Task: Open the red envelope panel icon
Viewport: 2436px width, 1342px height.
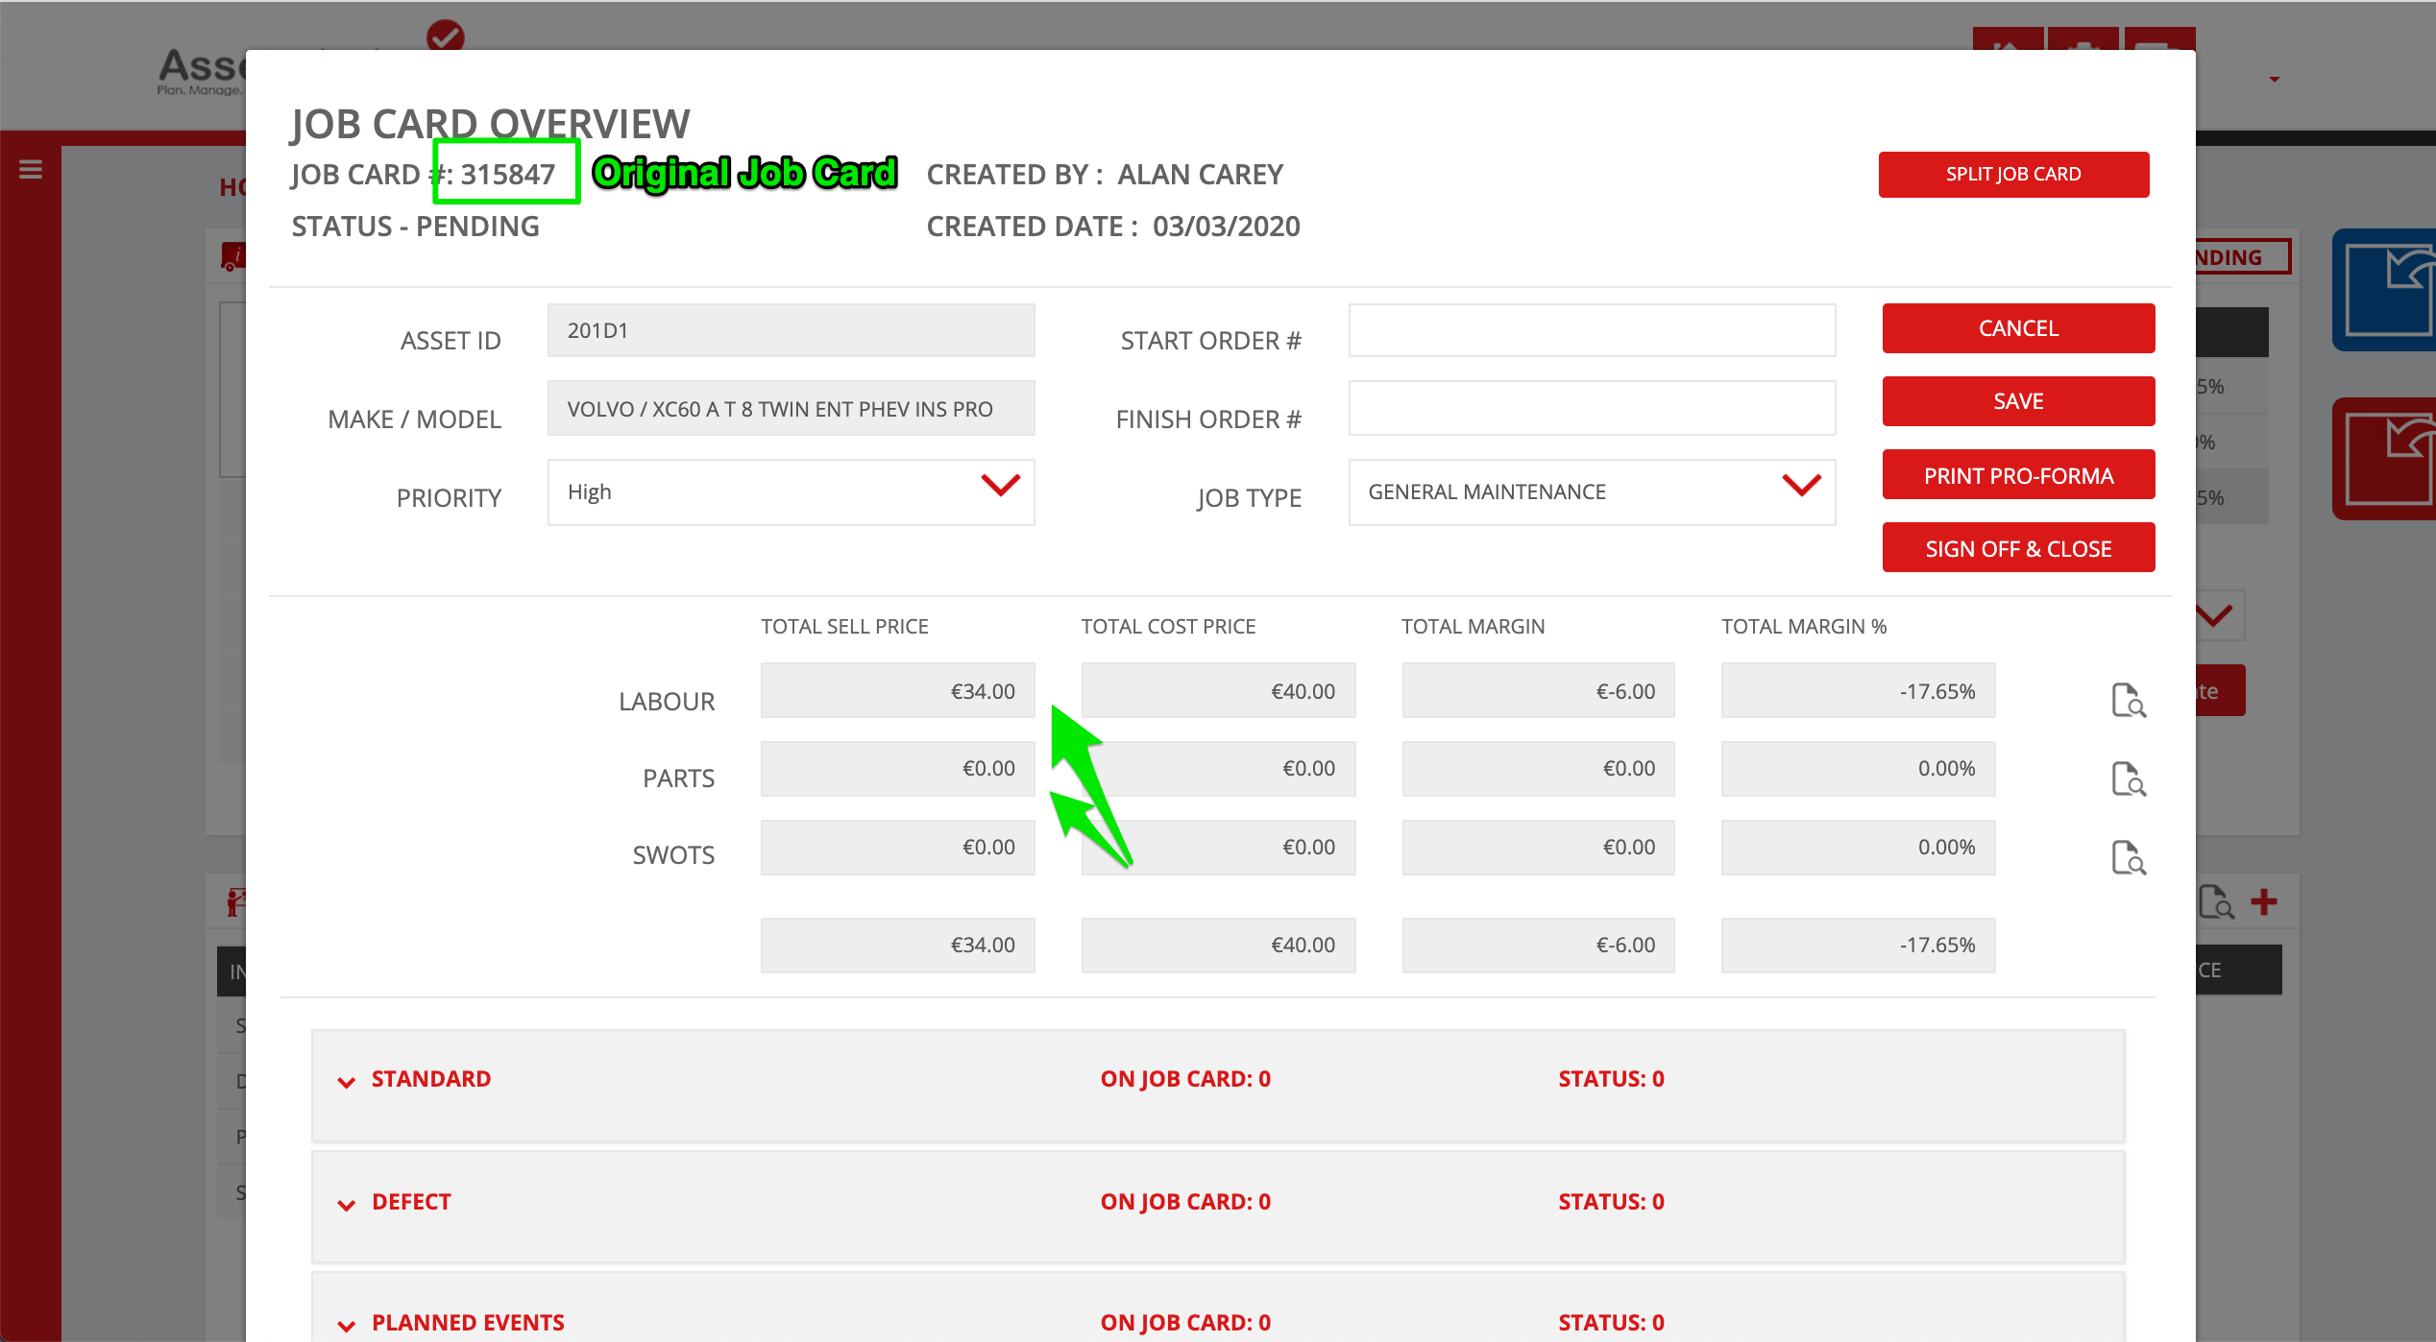Action: point(2384,458)
